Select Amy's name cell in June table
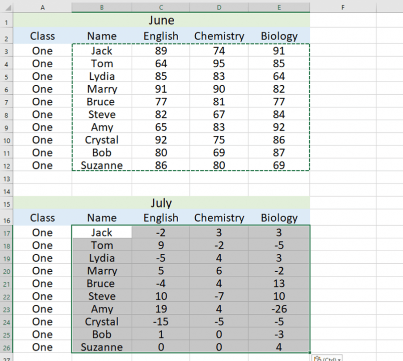 click(x=102, y=127)
